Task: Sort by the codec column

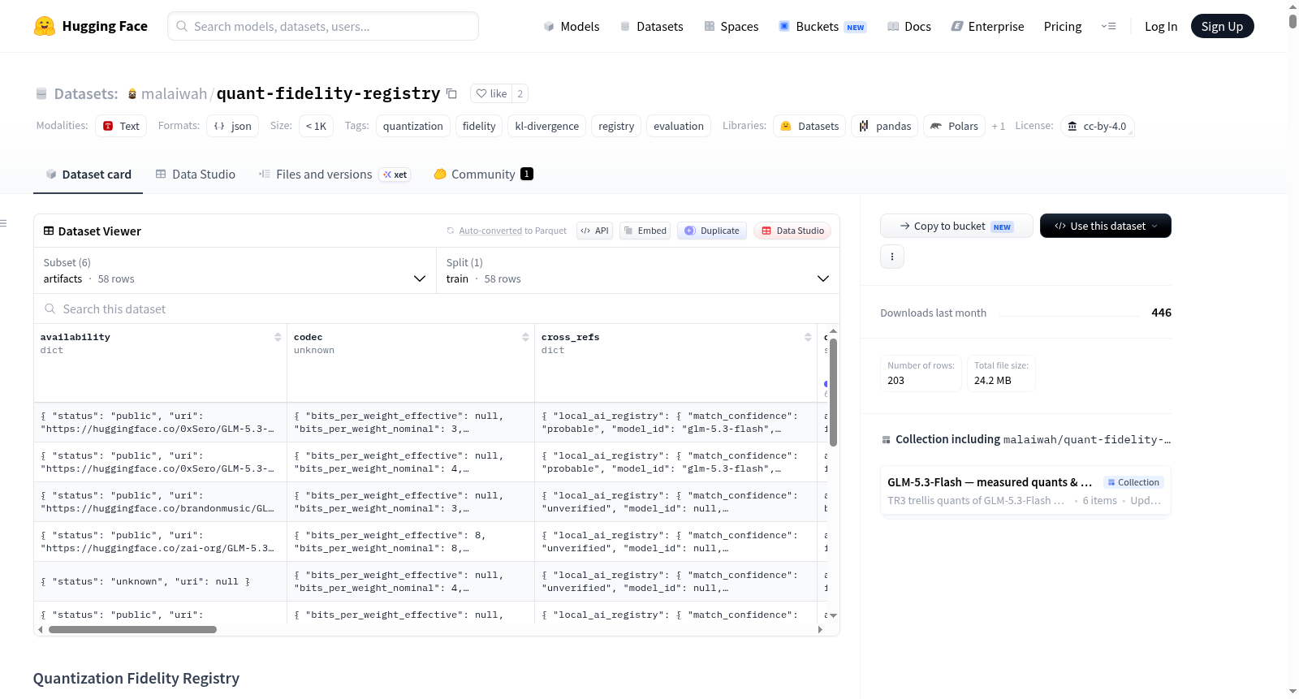Action: 525,337
